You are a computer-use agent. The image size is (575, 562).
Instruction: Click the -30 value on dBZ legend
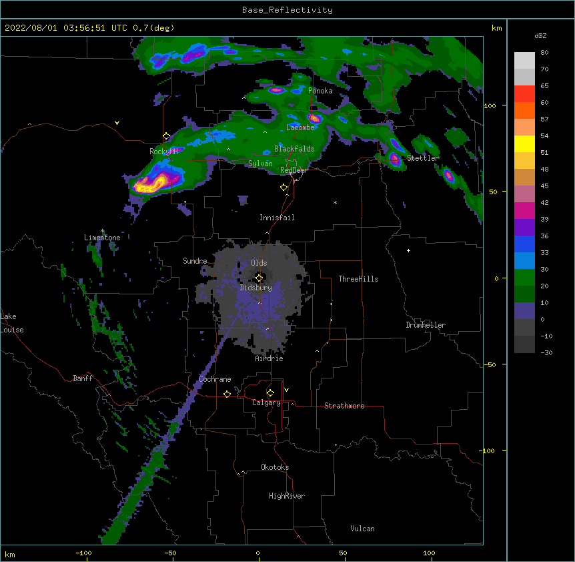(546, 352)
